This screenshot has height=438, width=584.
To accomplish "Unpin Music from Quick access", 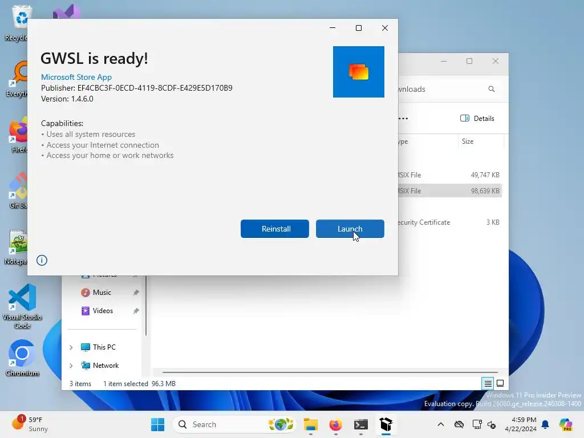I will (136, 293).
